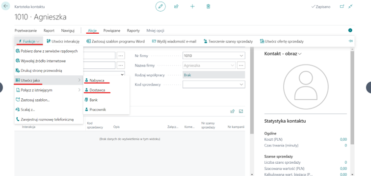Image resolution: width=371 pixels, height=176 pixels.
Task: Choose Pracownik in submenu
Action: click(x=106, y=110)
